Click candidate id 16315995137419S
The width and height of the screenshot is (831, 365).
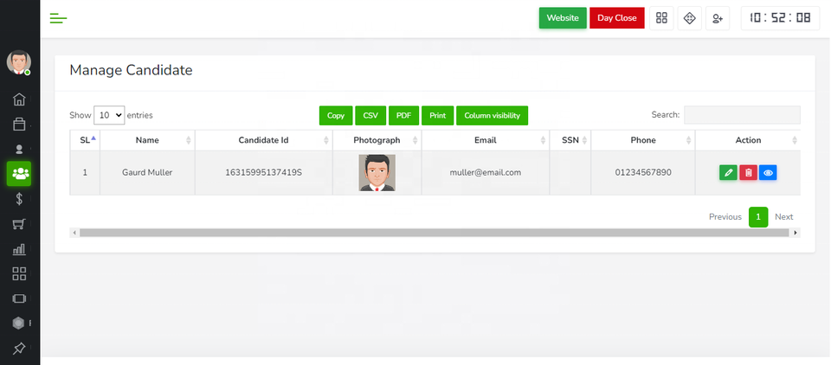[x=263, y=172]
